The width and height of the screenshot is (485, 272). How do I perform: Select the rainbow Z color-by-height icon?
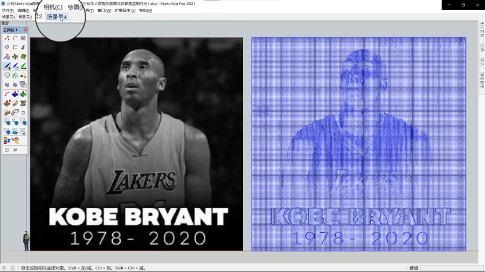(x=7, y=140)
